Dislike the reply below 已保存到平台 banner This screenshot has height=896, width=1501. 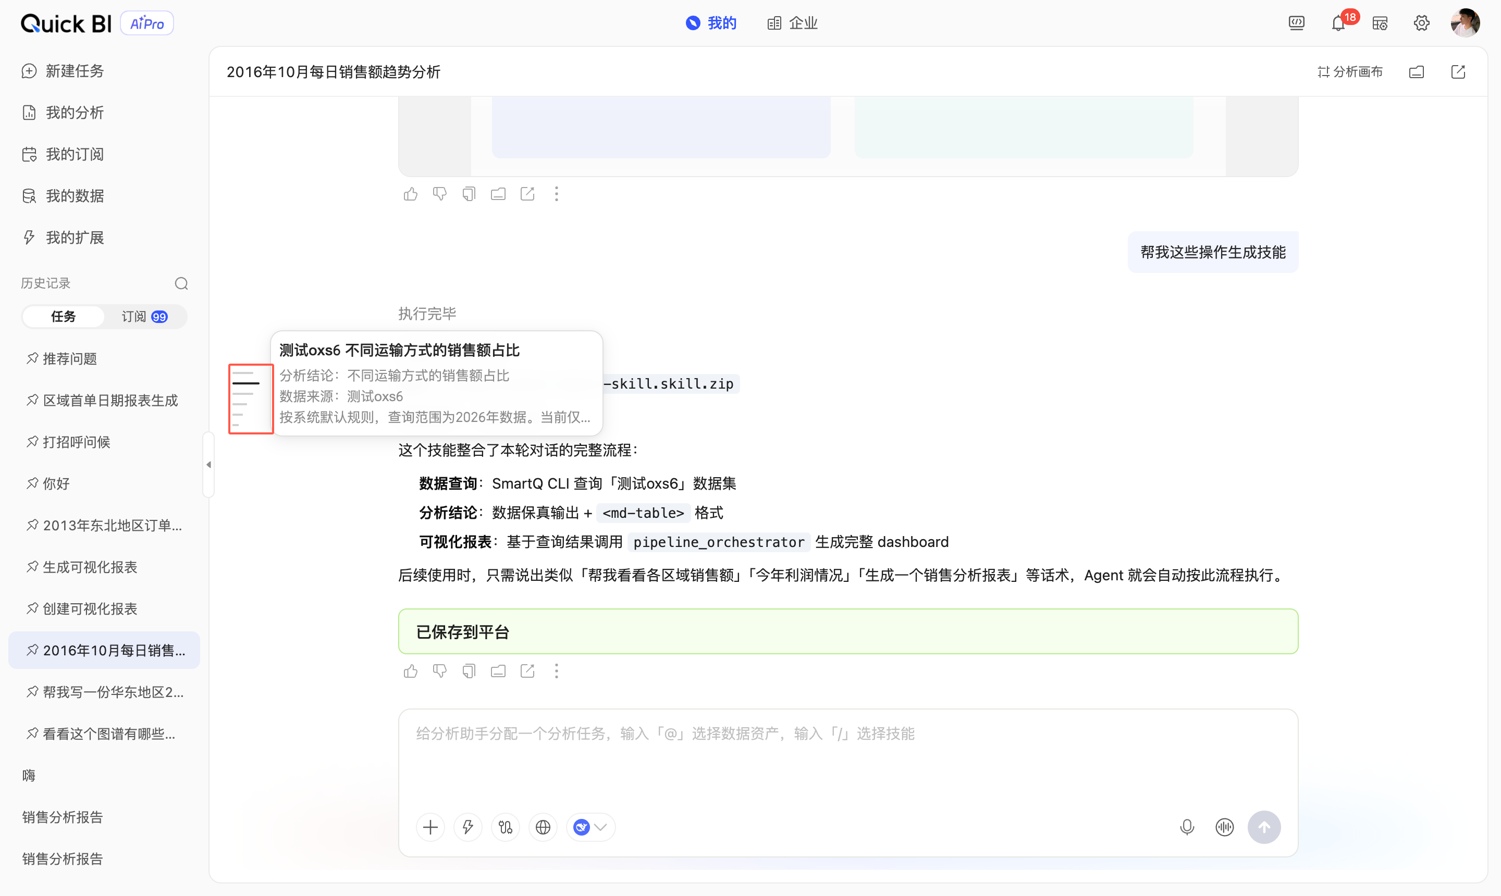point(440,671)
